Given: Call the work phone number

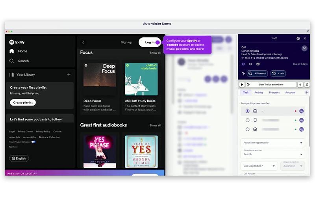Looking at the screenshot, I should pyautogui.click(x=301, y=111).
